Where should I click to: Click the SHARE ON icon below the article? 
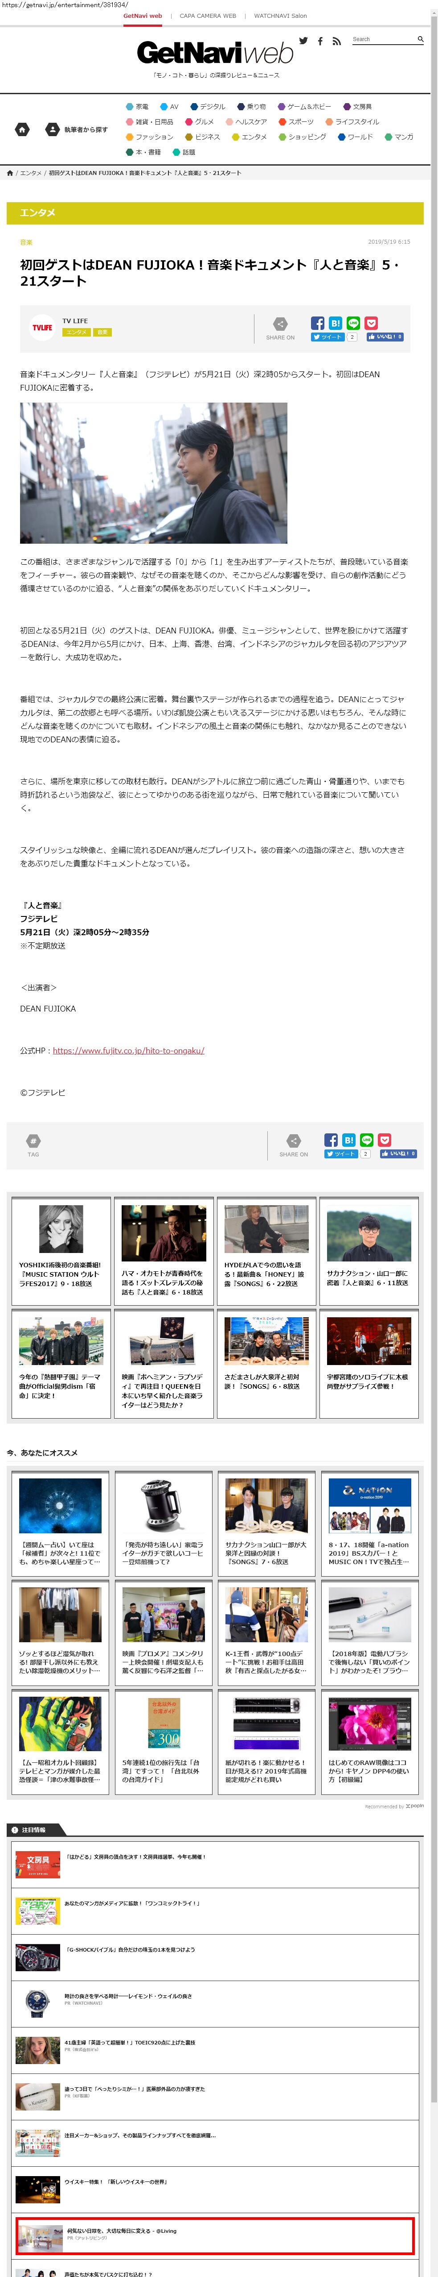(x=293, y=1140)
